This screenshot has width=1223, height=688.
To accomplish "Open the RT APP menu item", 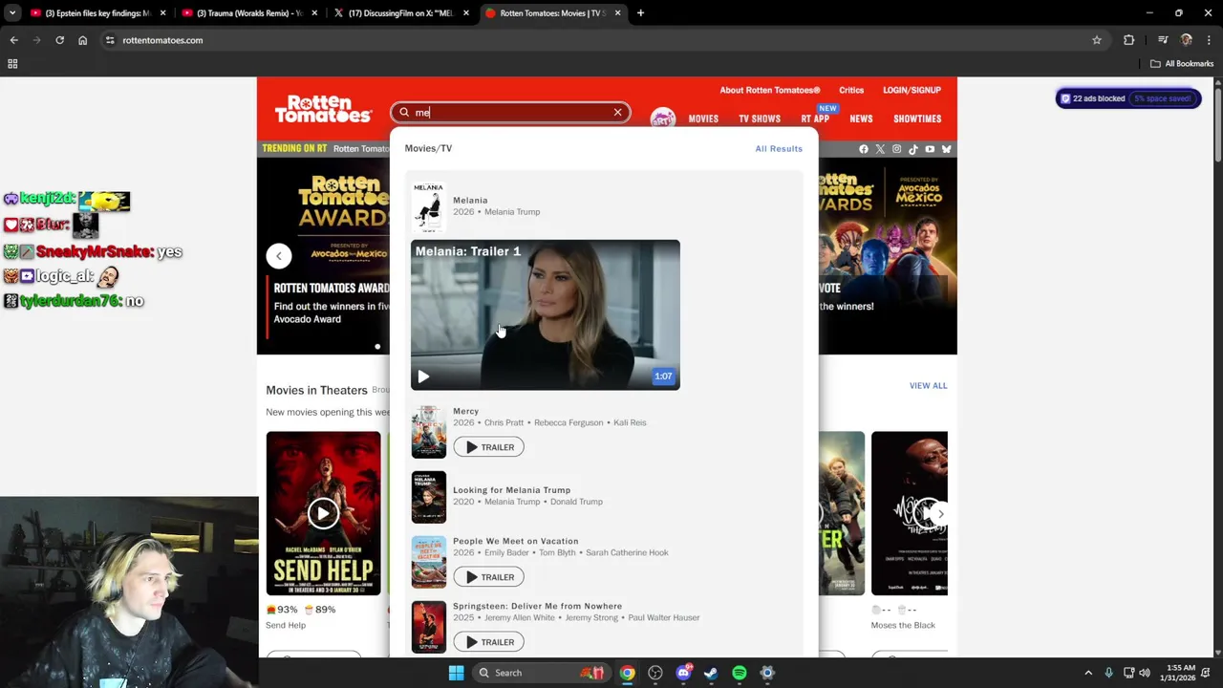I will click(815, 119).
